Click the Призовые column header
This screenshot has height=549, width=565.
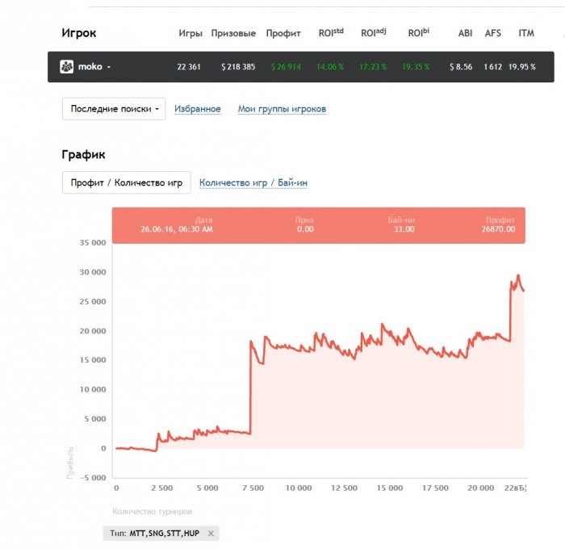[233, 33]
